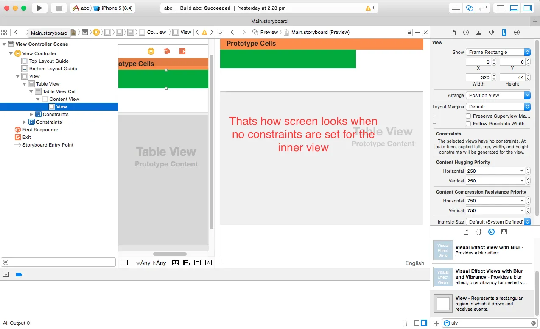This screenshot has height=329, width=540.
Task: Collapse the View Controller Scene
Action: click(4, 44)
